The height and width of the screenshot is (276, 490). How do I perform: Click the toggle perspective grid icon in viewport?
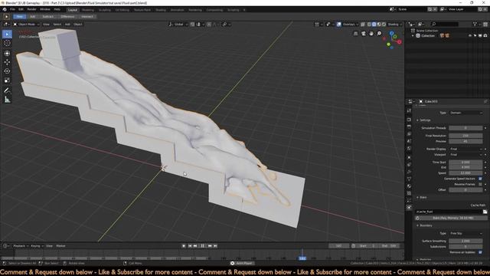(x=355, y=34)
